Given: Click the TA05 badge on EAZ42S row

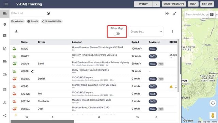Looking at the screenshot, I should pos(153,94).
